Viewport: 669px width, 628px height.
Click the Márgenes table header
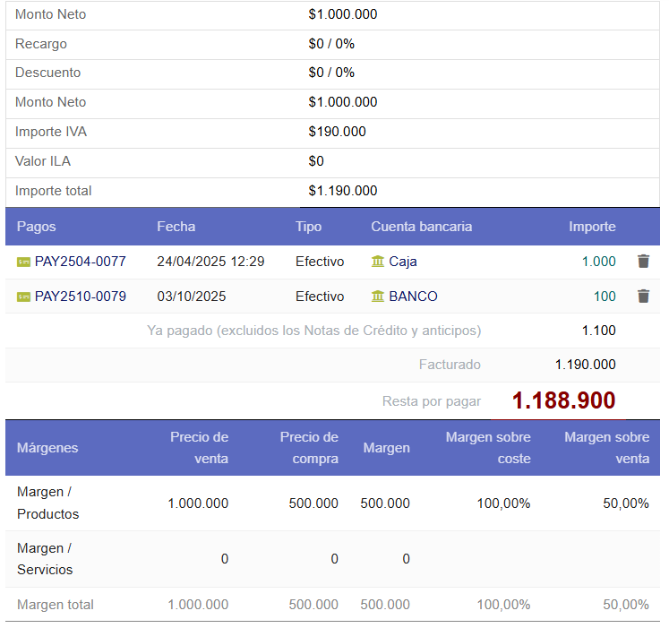point(47,448)
